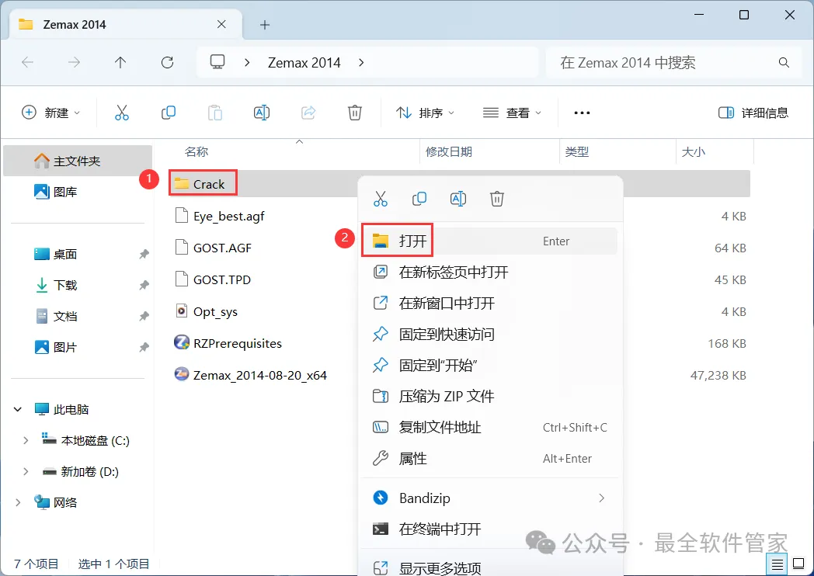Viewport: 814px width, 576px height.
Task: Open 桌面 in the sidebar
Action: coord(56,255)
